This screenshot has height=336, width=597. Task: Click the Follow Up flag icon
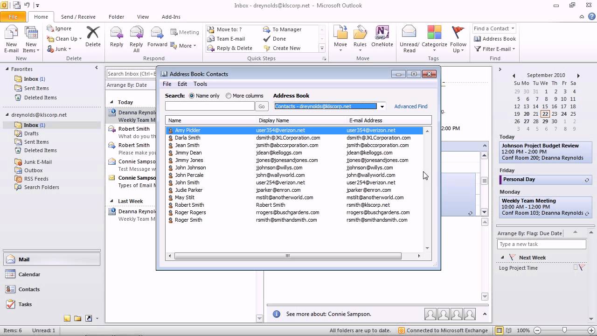[458, 32]
